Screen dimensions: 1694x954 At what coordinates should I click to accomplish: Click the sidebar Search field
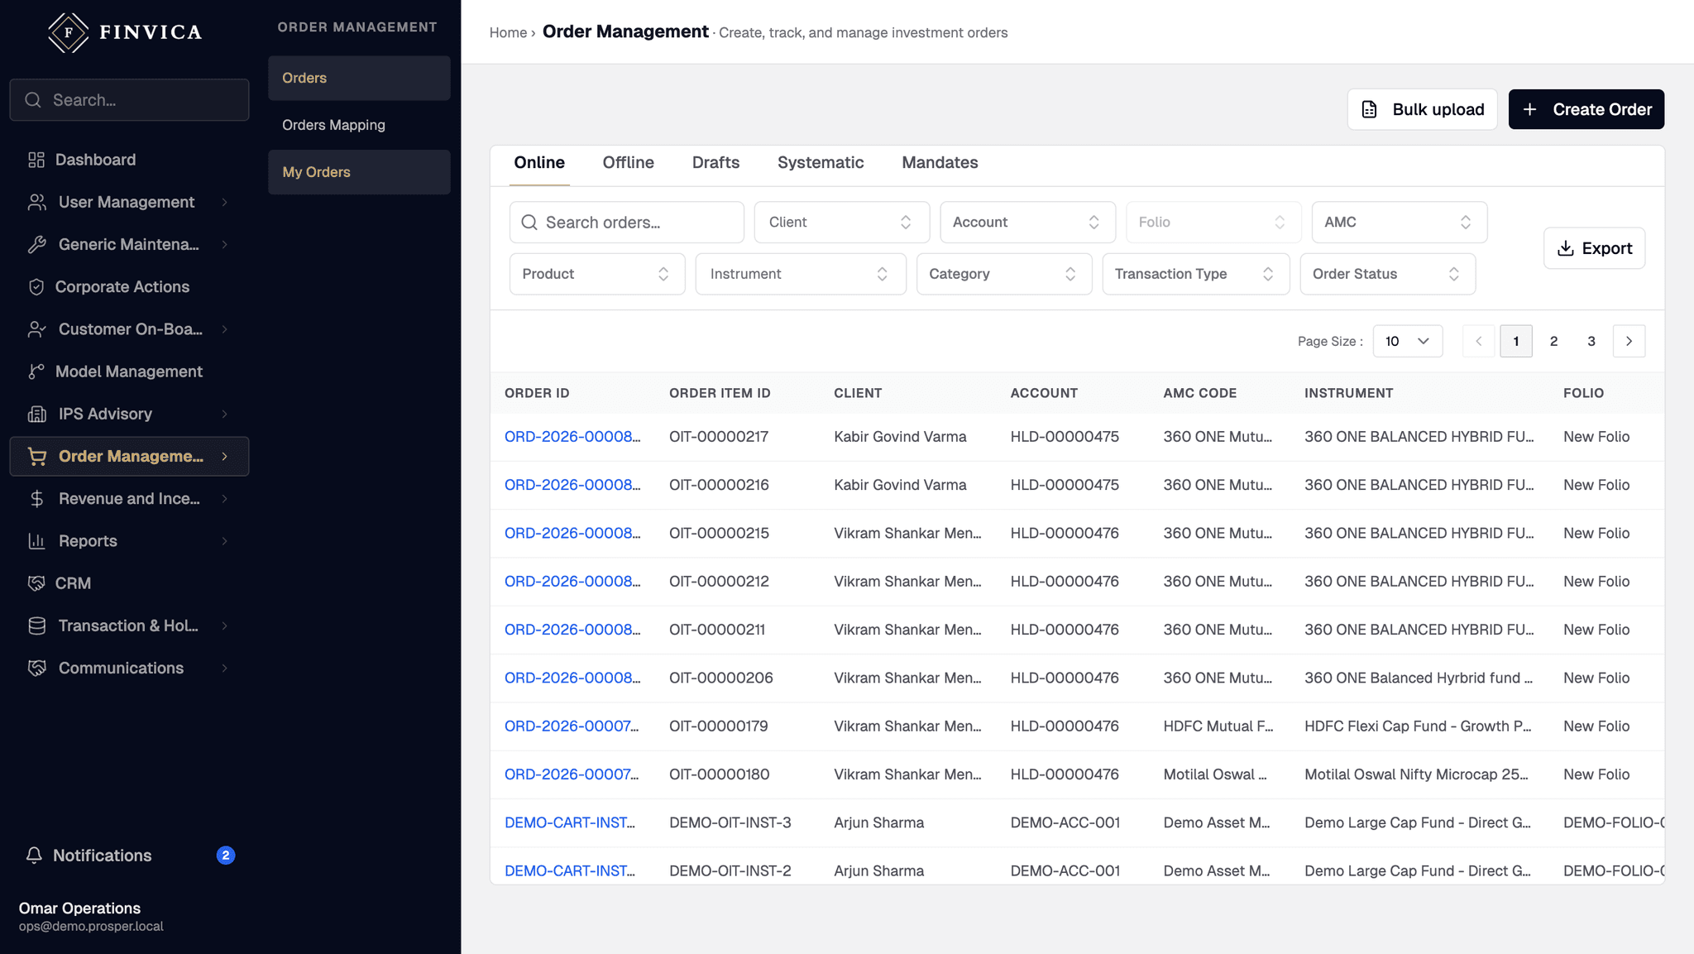pos(129,100)
